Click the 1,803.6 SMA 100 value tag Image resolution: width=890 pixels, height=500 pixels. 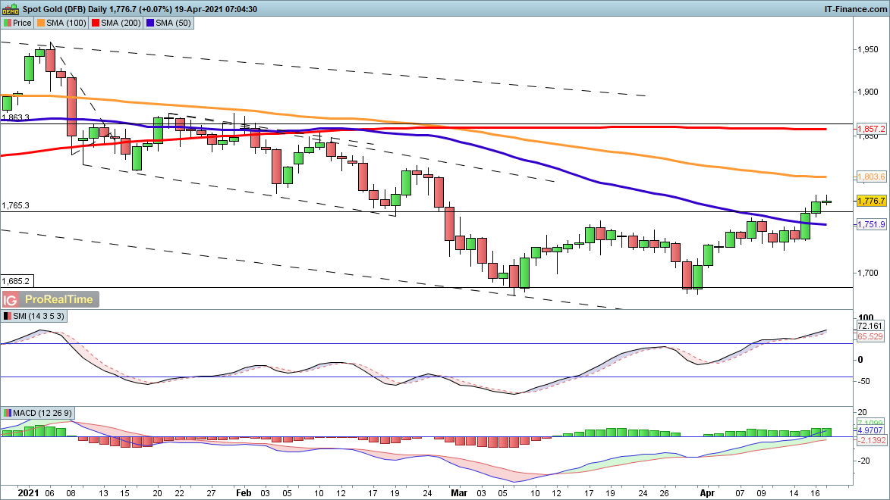871,177
